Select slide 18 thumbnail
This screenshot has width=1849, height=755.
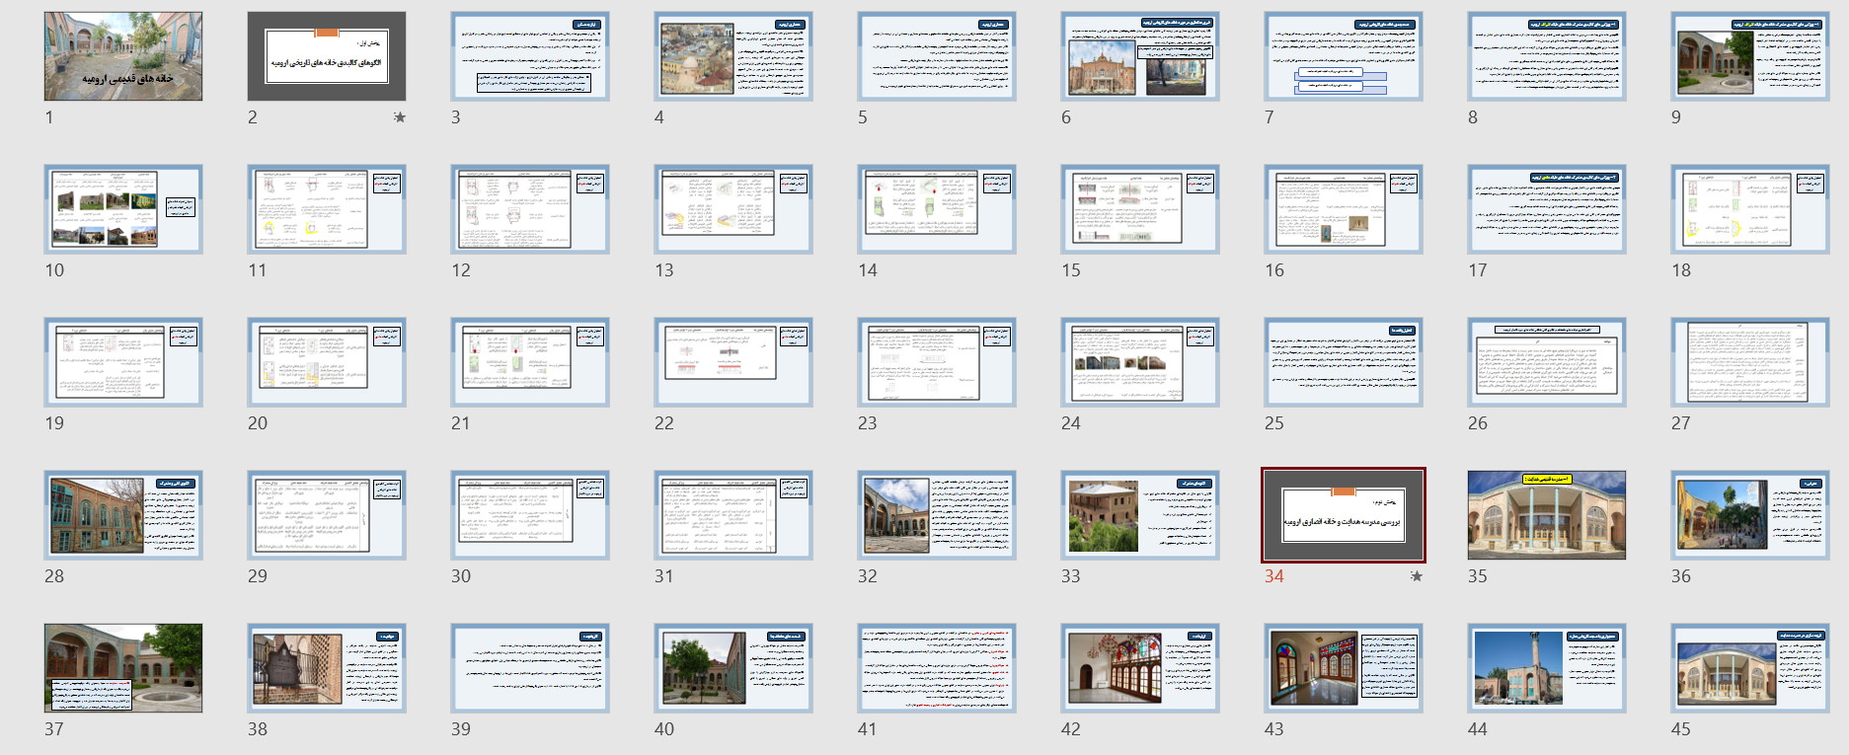[1750, 209]
